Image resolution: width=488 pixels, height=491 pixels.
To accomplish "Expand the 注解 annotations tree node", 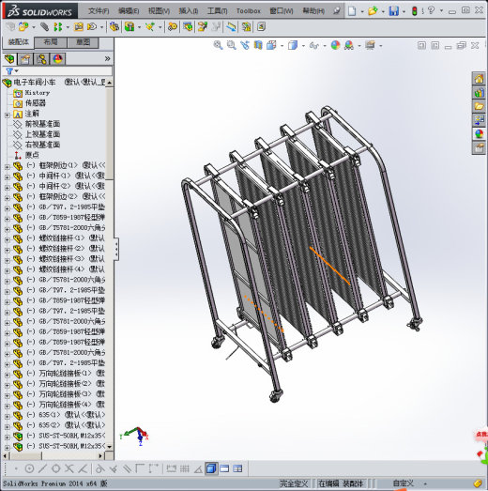I will [8, 115].
